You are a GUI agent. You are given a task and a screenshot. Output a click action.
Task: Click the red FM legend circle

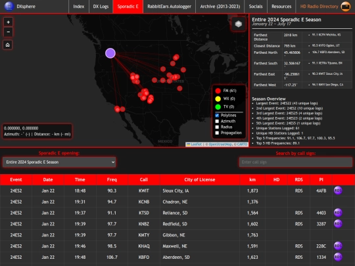tap(218, 91)
